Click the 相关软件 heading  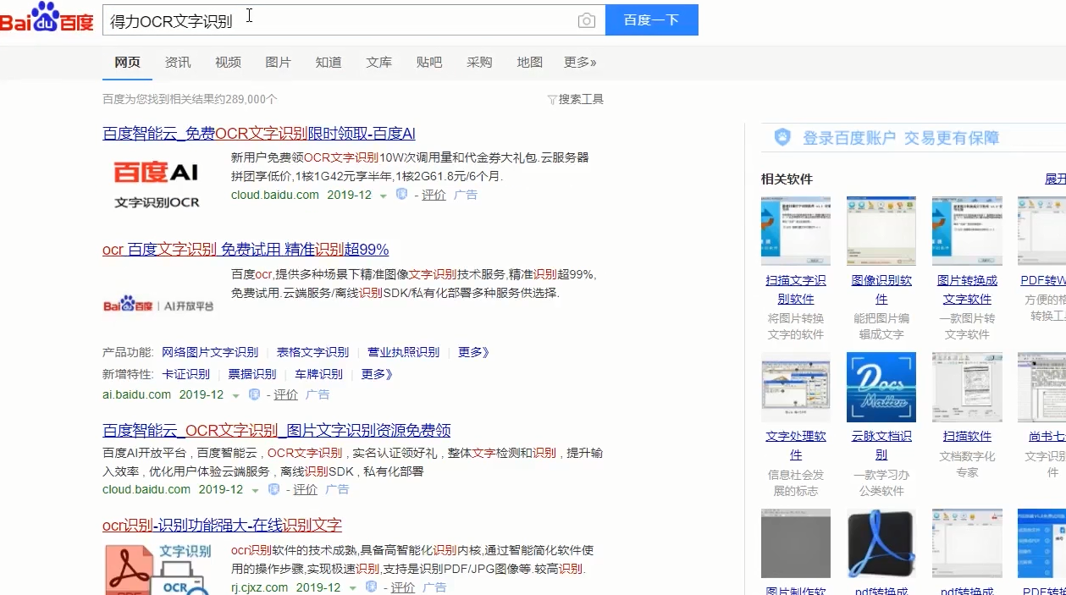click(787, 179)
